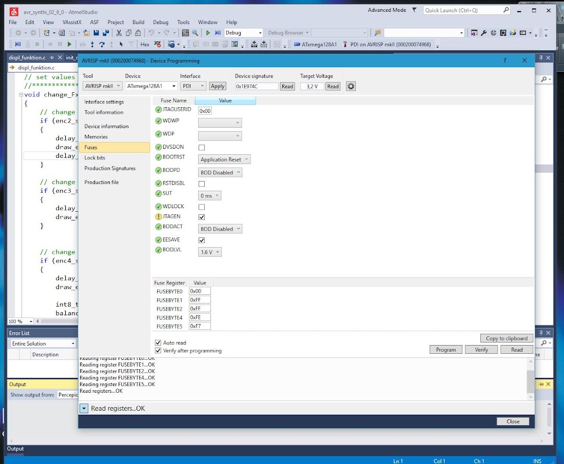Toggle the DVSDON fuse checkbox
This screenshot has width=564, height=464.
coord(202,147)
